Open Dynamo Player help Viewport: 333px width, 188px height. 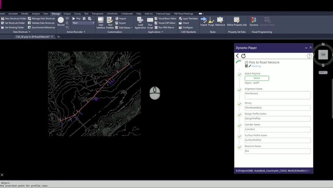click(x=309, y=56)
